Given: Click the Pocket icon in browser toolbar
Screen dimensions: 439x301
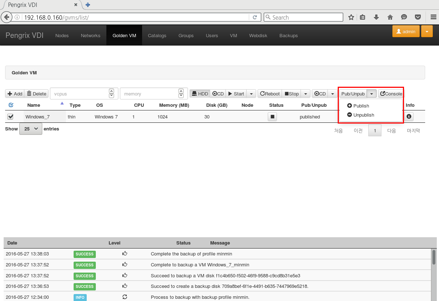Looking at the screenshot, I should click(x=418, y=17).
